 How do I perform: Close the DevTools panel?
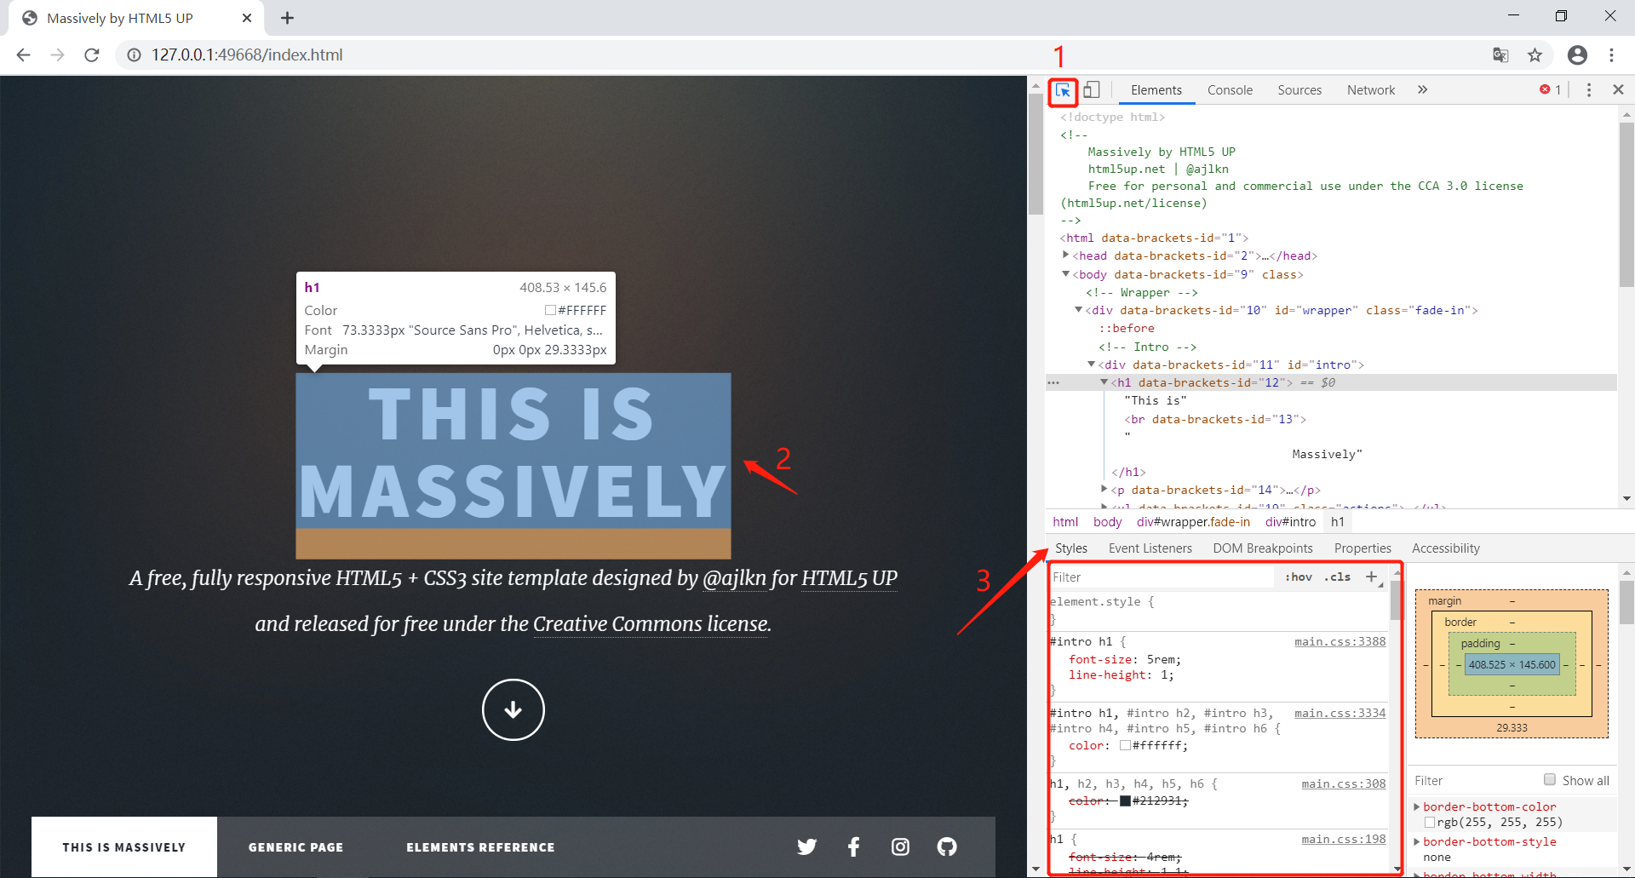[1618, 89]
